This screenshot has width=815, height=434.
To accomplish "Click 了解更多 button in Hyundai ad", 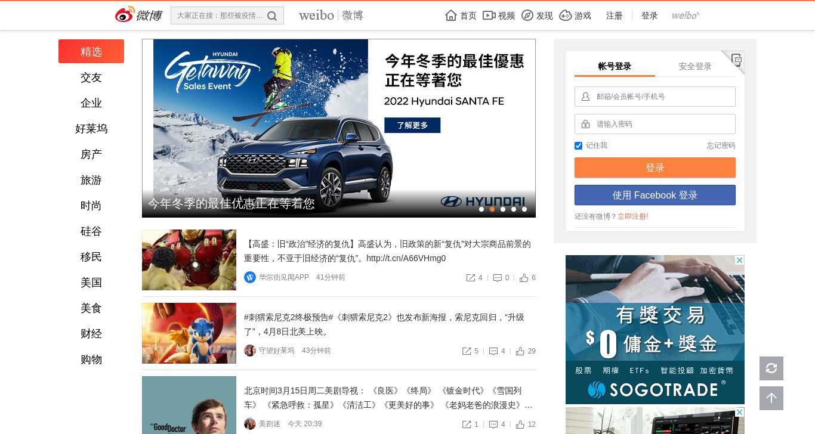I will coord(412,125).
